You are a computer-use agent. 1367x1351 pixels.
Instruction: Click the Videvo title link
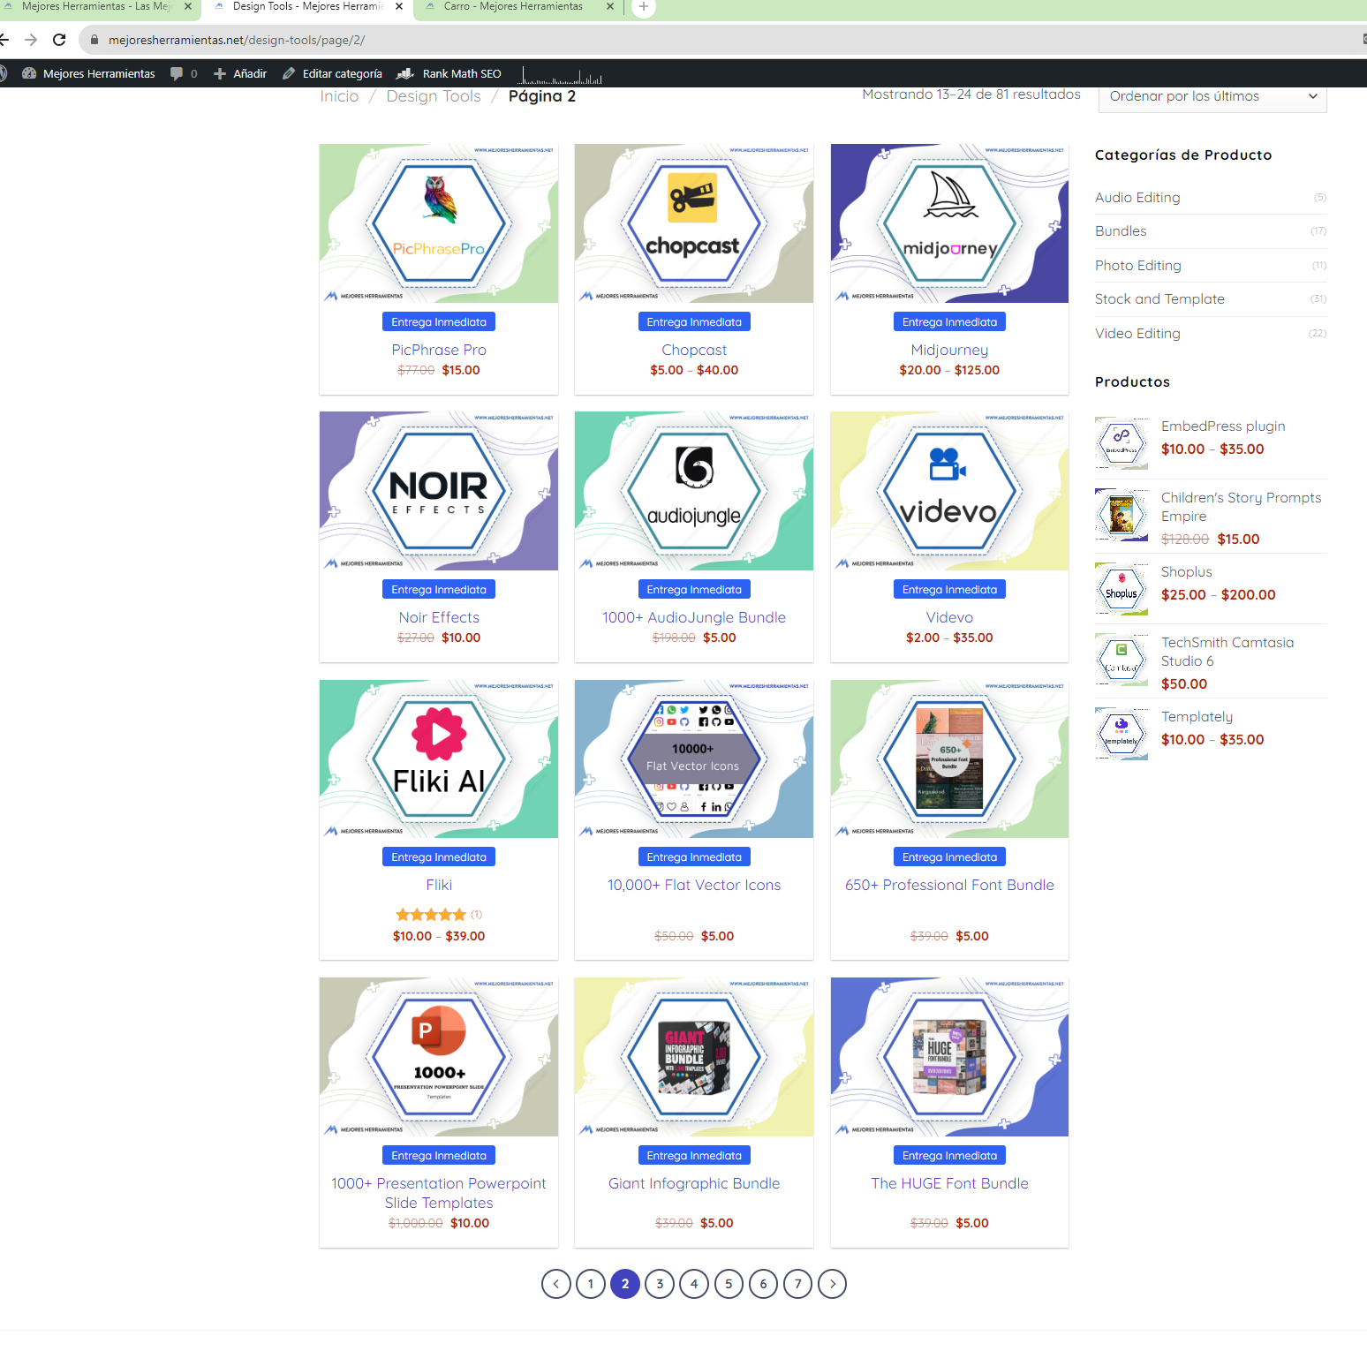[x=949, y=617]
